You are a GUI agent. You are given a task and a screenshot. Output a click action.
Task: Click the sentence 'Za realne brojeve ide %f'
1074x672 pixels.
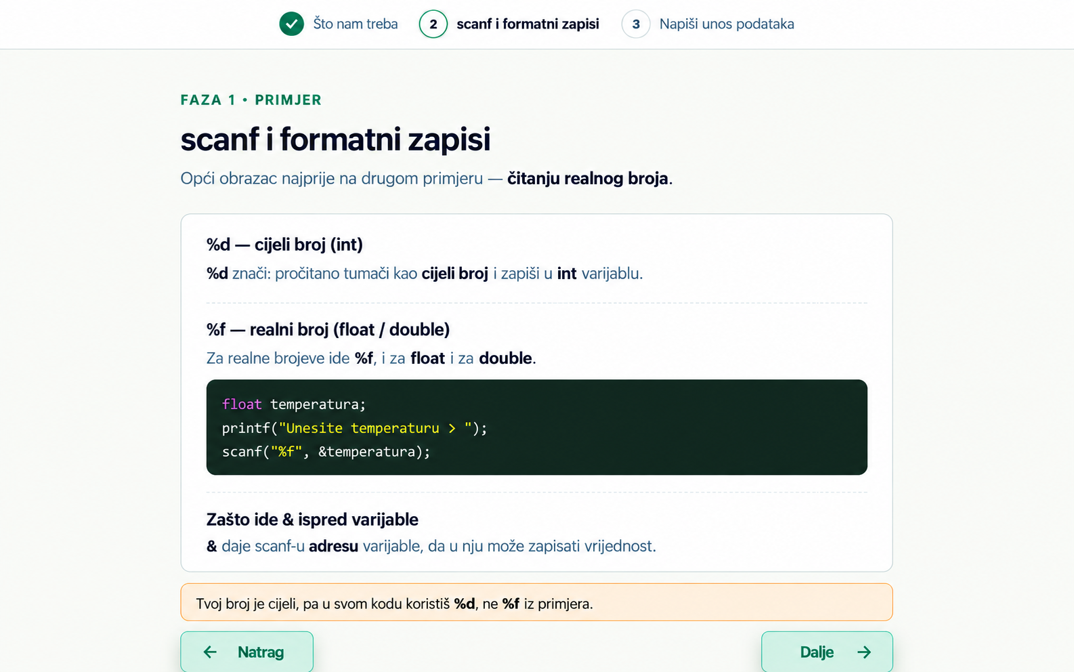[371, 358]
